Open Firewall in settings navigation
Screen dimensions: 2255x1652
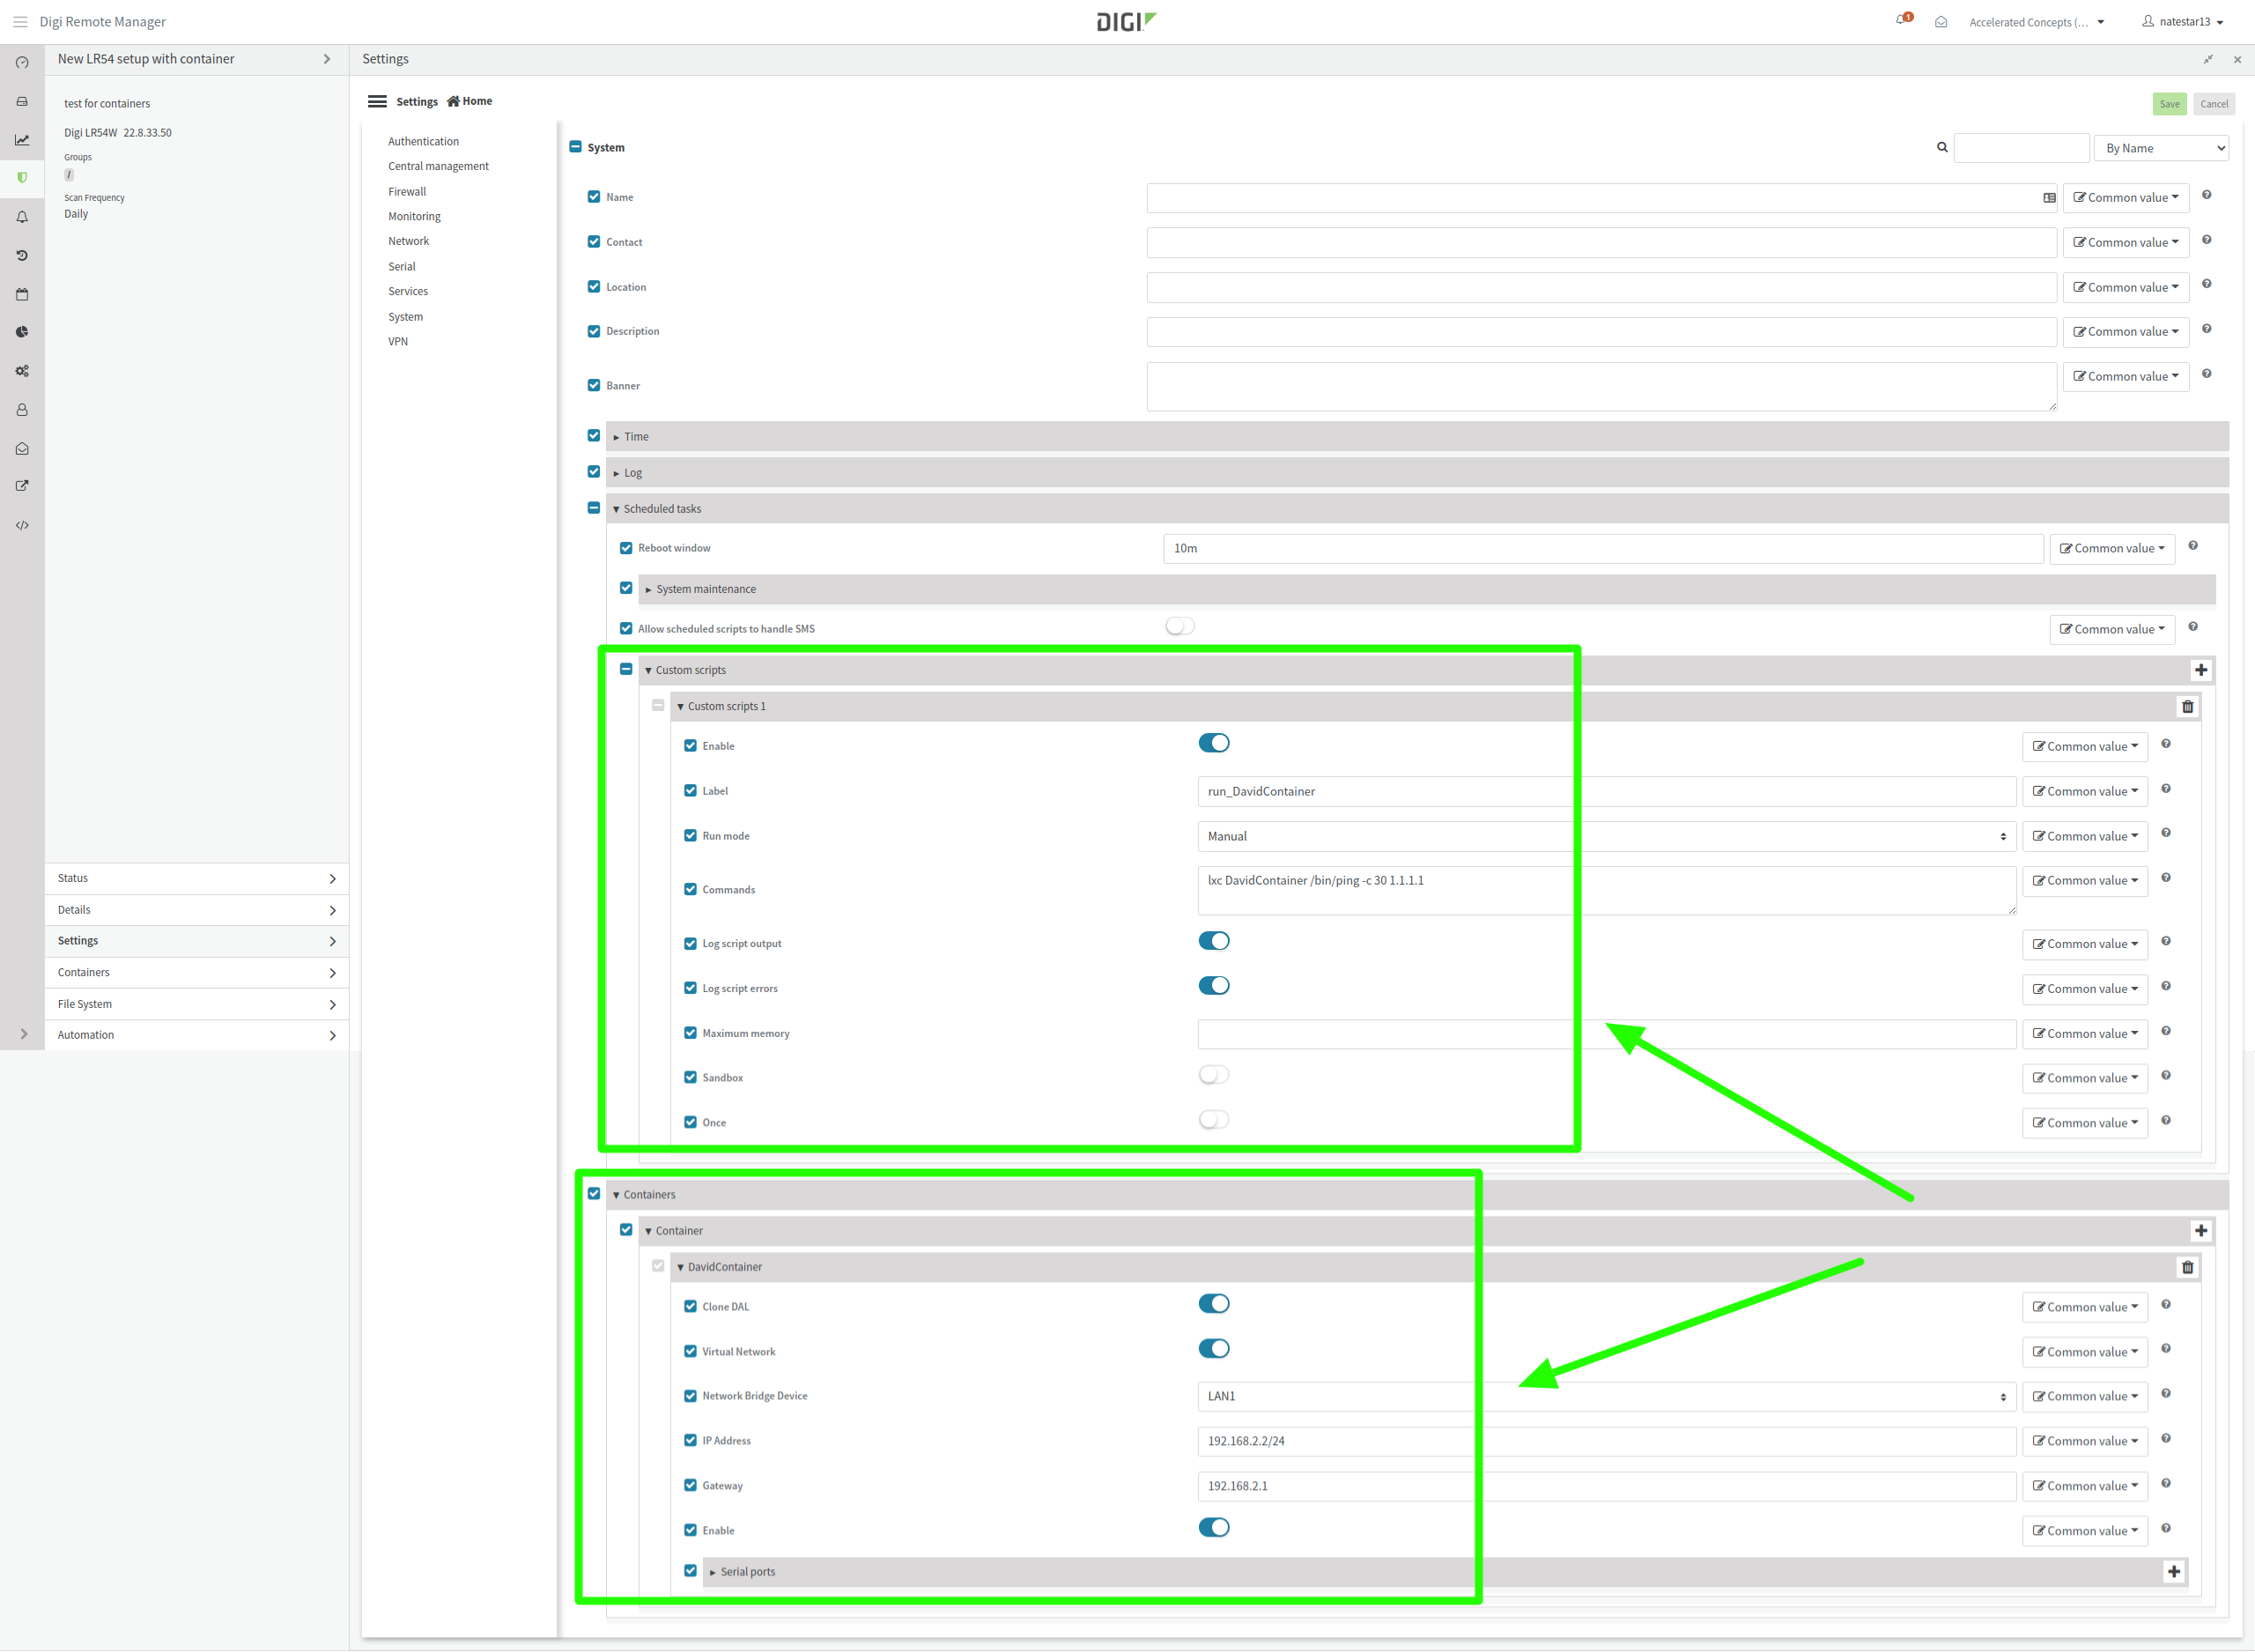coord(407,192)
